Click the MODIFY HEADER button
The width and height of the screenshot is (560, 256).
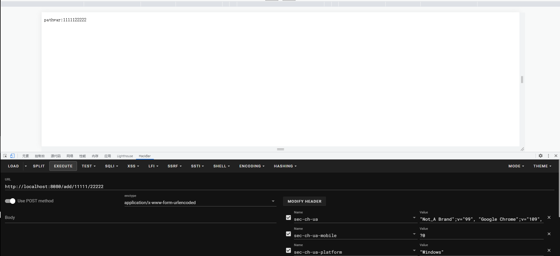(x=304, y=201)
